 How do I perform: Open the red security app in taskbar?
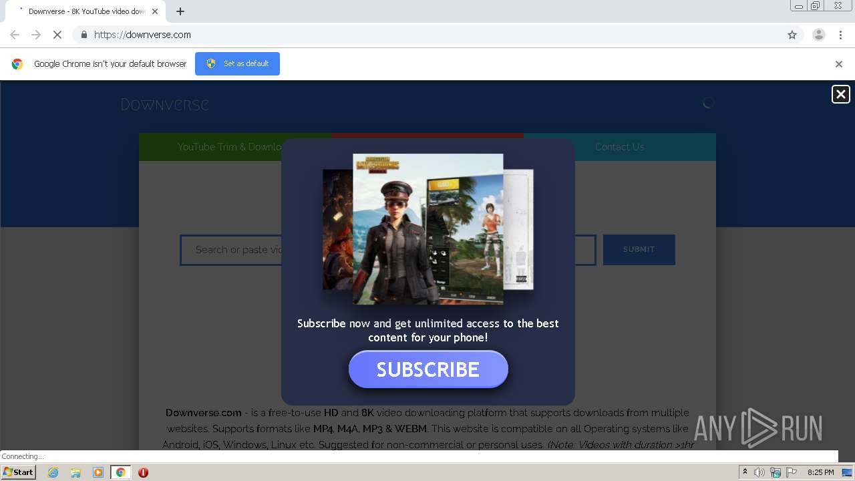tap(143, 472)
